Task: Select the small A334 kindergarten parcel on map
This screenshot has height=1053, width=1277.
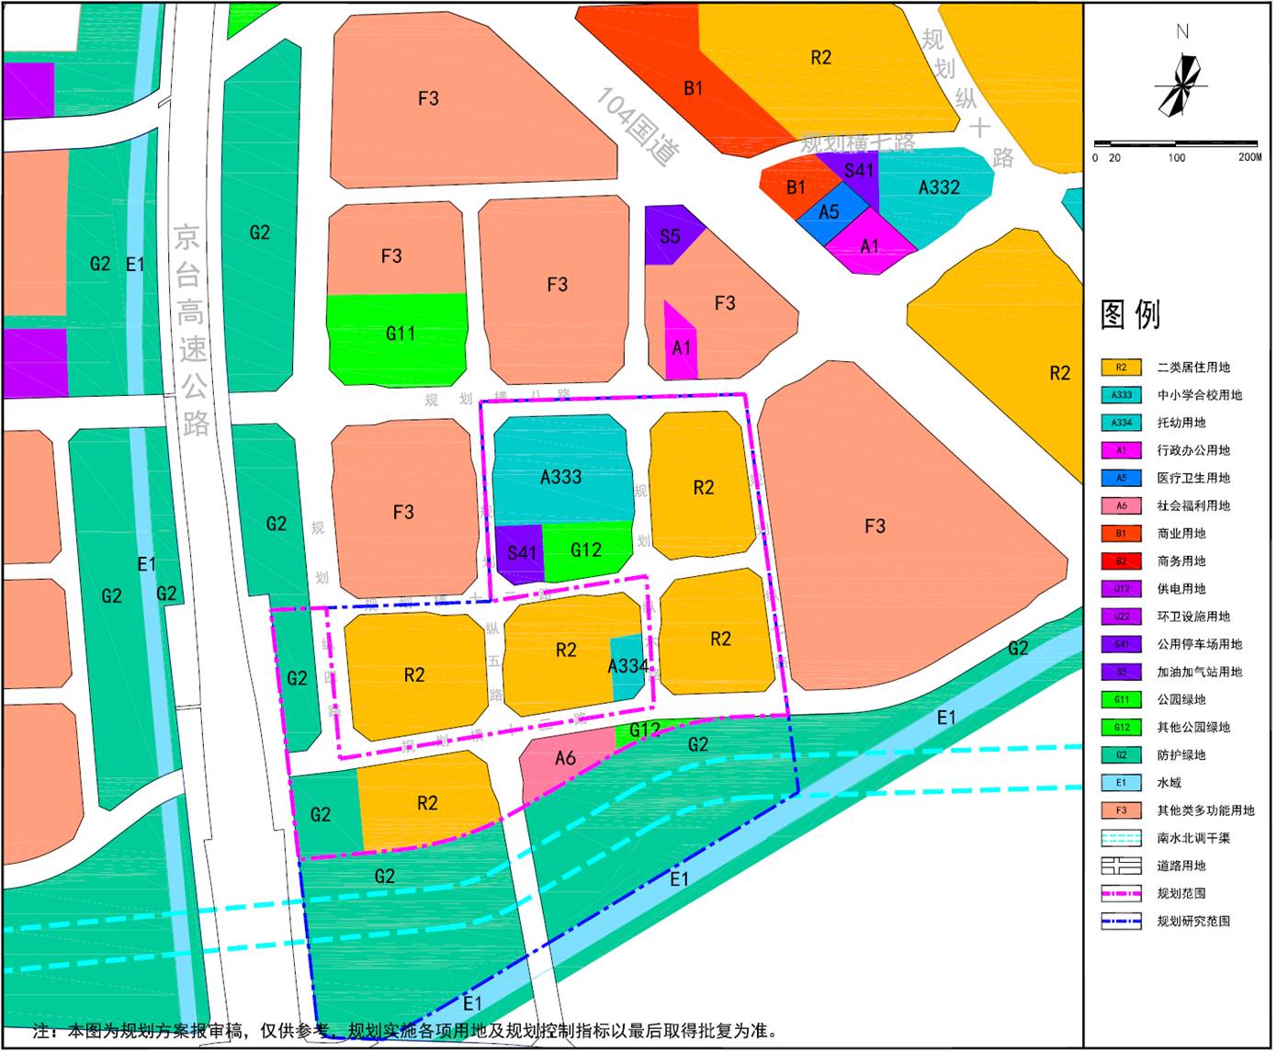Action: click(x=627, y=668)
